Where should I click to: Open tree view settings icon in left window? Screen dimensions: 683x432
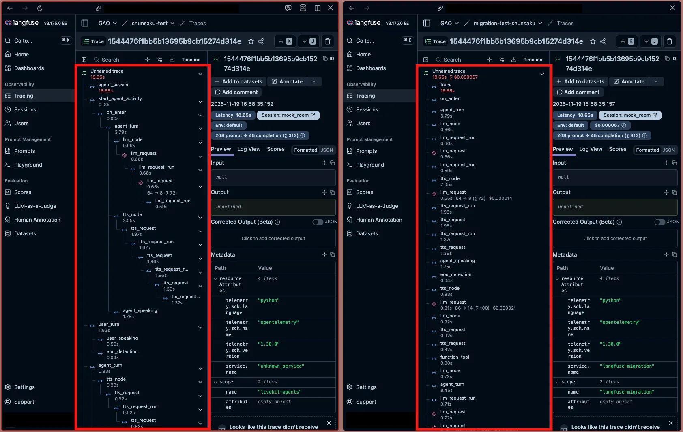point(160,60)
